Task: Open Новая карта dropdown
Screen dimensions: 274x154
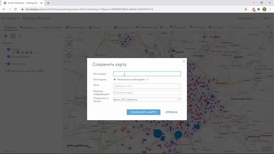Action: pos(247,18)
